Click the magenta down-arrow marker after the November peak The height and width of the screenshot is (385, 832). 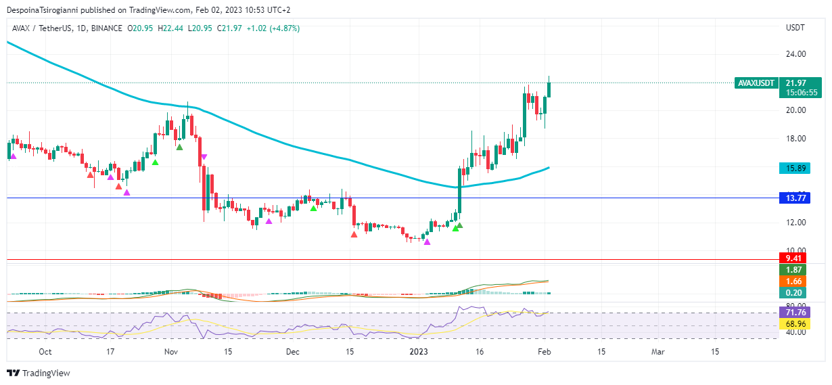click(204, 157)
